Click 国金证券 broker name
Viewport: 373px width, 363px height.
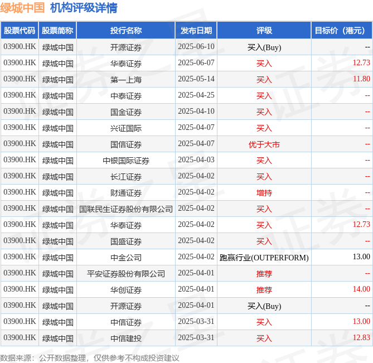[x=126, y=112]
